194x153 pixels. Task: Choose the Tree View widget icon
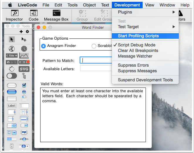click(x=24, y=76)
